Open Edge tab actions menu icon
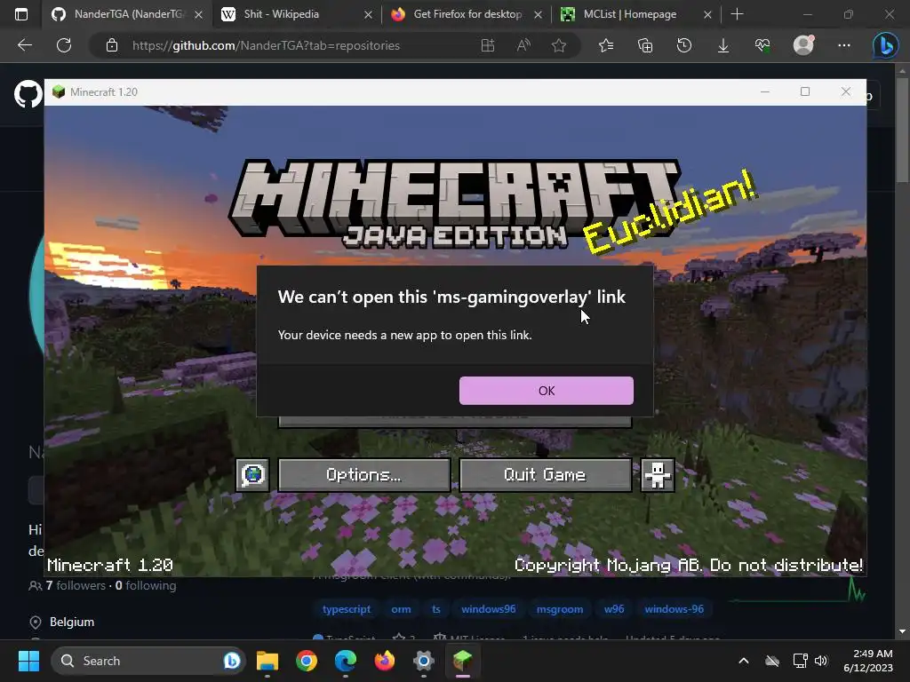The width and height of the screenshot is (910, 682). coord(21,14)
